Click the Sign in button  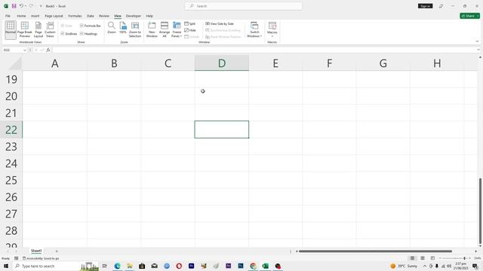point(426,6)
